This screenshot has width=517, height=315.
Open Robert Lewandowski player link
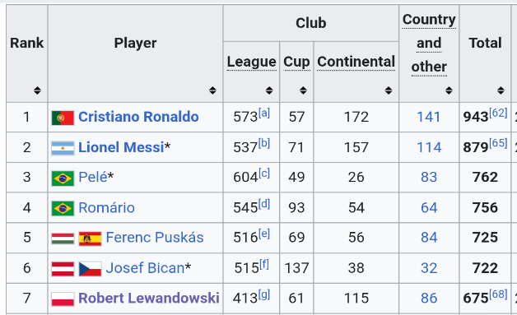pos(149,299)
